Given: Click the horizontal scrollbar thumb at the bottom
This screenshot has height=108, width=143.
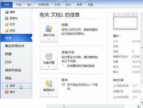Looking at the screenshot, I should click(85, 107).
